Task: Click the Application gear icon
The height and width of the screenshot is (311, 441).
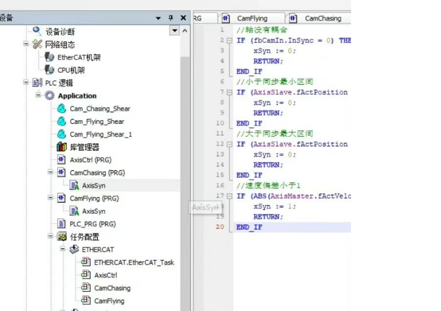Action: coord(49,95)
